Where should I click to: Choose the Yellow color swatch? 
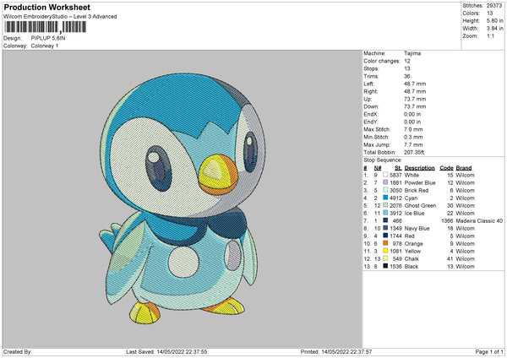(385, 251)
